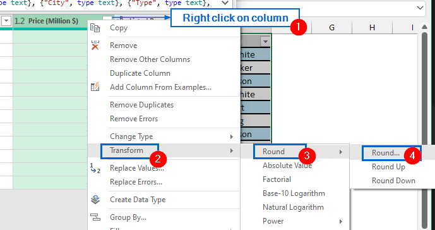This screenshot has height=230, width=435.
Task: Click the Create Data Type icon
Action: 95,200
